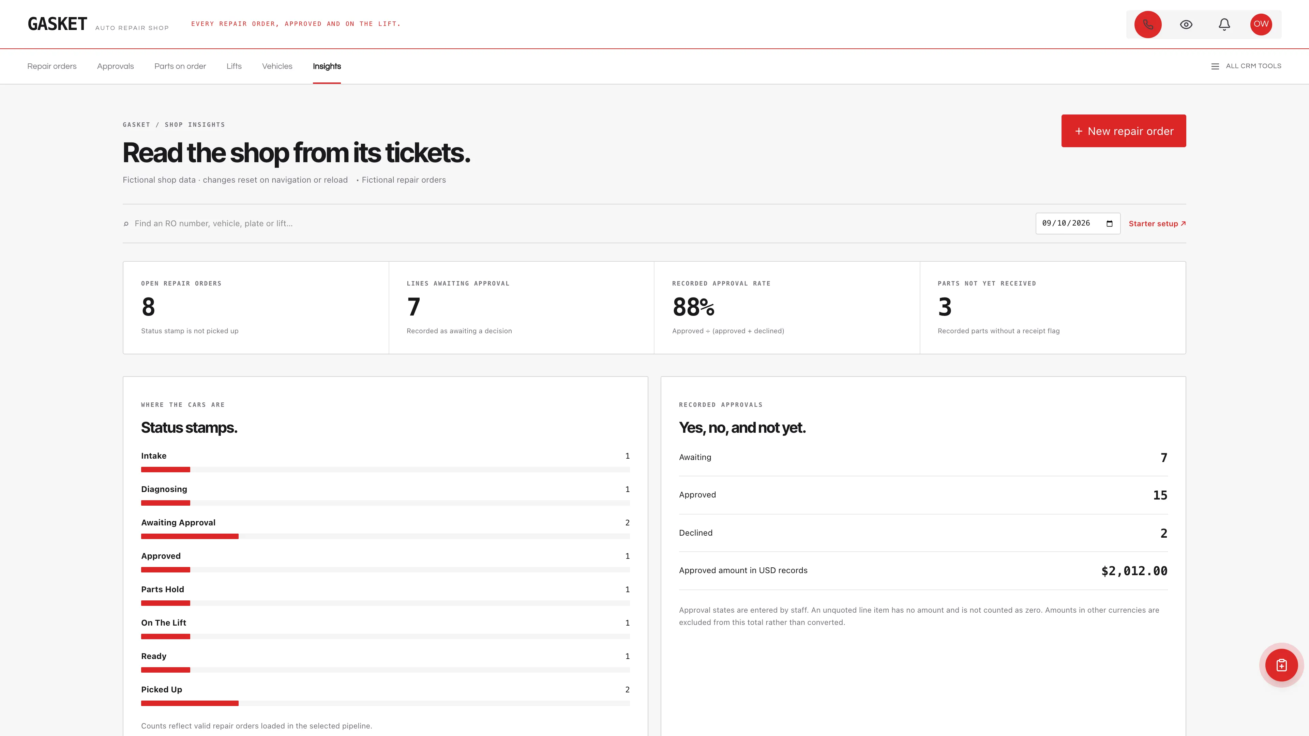Click the Intake status progress bar
The image size is (1309, 736).
point(385,470)
